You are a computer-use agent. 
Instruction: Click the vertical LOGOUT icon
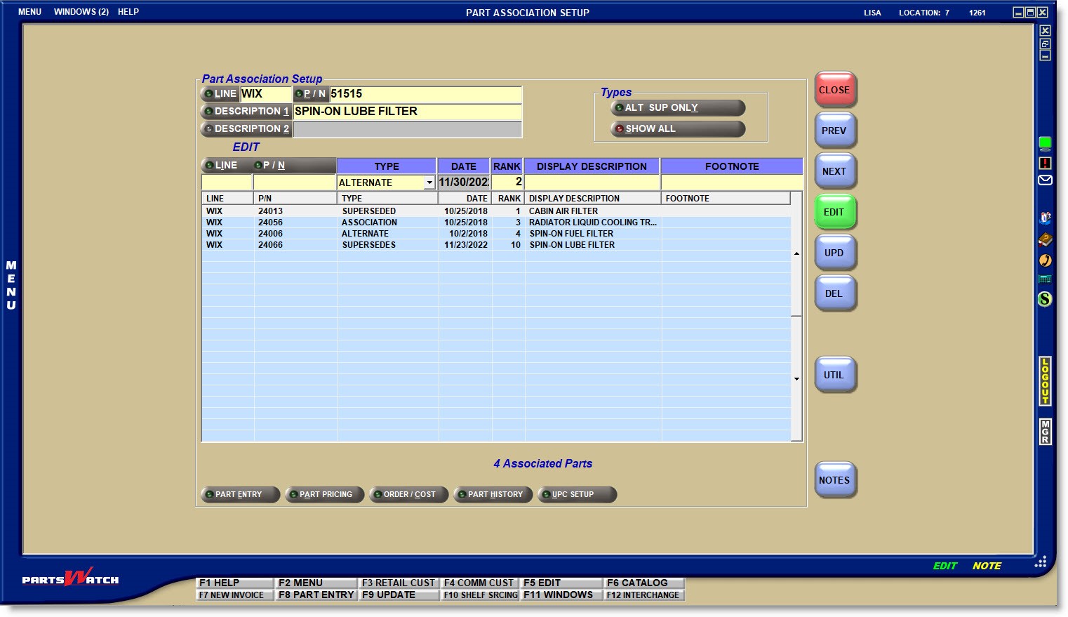tap(1045, 380)
